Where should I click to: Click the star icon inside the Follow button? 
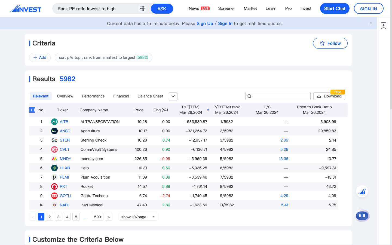tap(322, 43)
